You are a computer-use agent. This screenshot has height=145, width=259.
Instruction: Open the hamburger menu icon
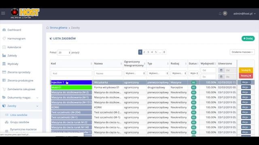click(x=3, y=13)
